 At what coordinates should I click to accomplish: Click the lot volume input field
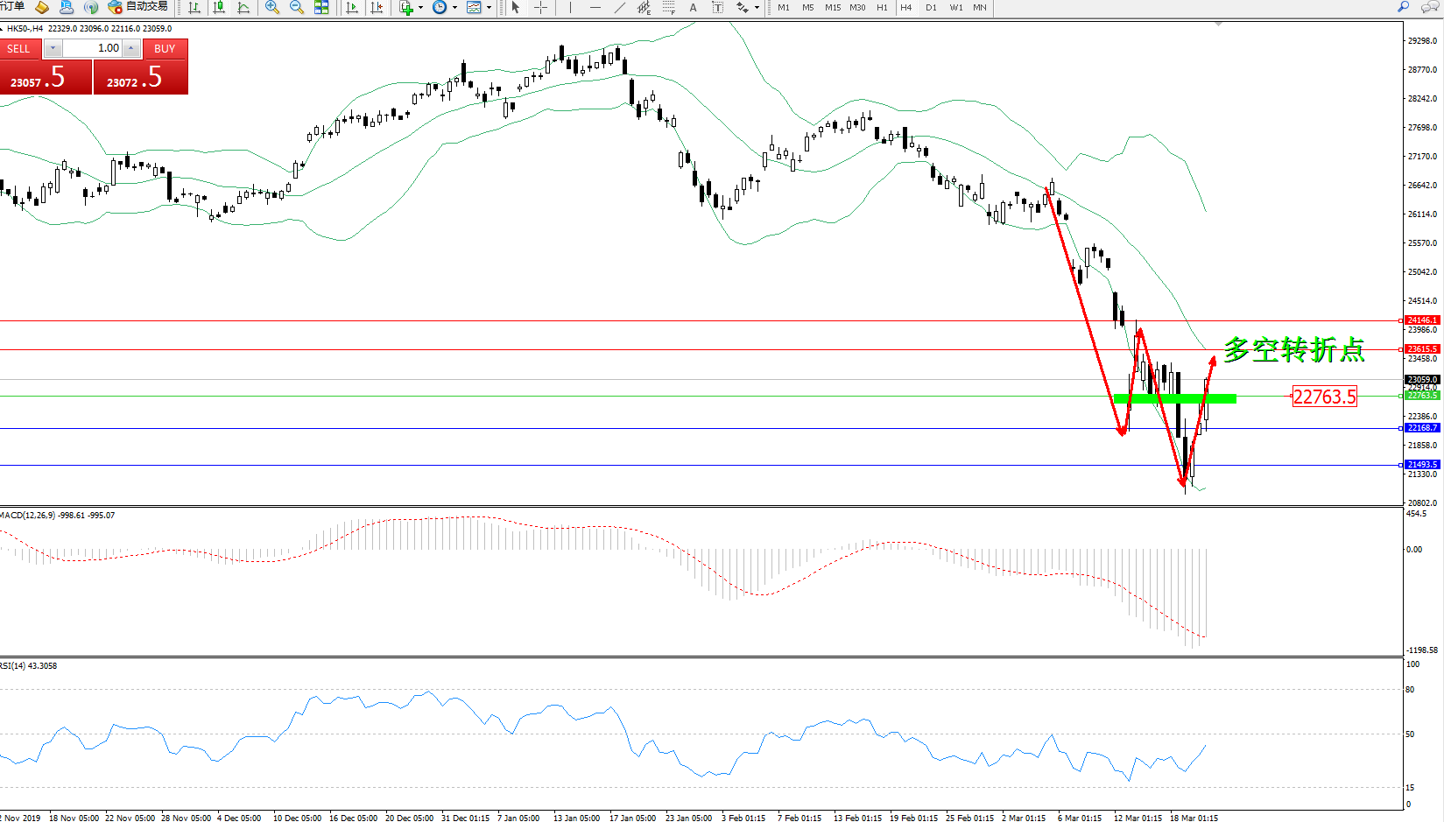92,48
